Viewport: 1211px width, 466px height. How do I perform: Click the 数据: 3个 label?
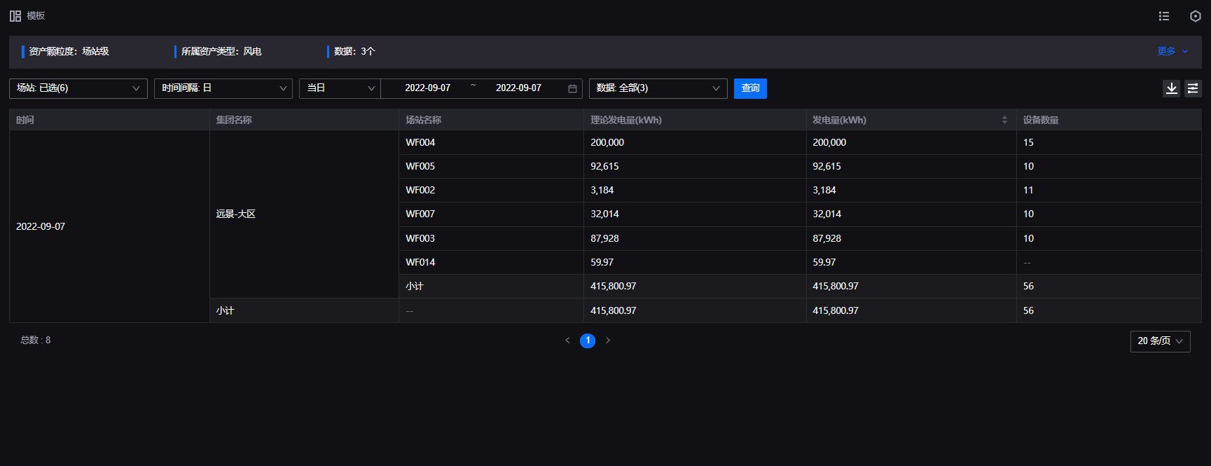click(x=354, y=51)
